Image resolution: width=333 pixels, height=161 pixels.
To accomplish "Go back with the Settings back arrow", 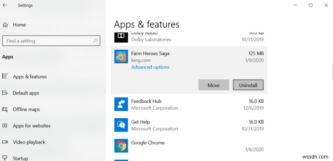I will (x=5, y=5).
